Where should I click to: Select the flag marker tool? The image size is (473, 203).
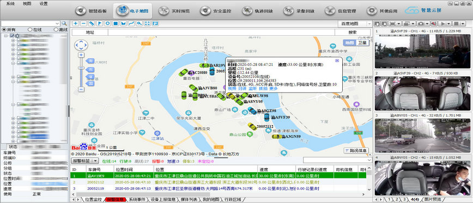coord(99,23)
